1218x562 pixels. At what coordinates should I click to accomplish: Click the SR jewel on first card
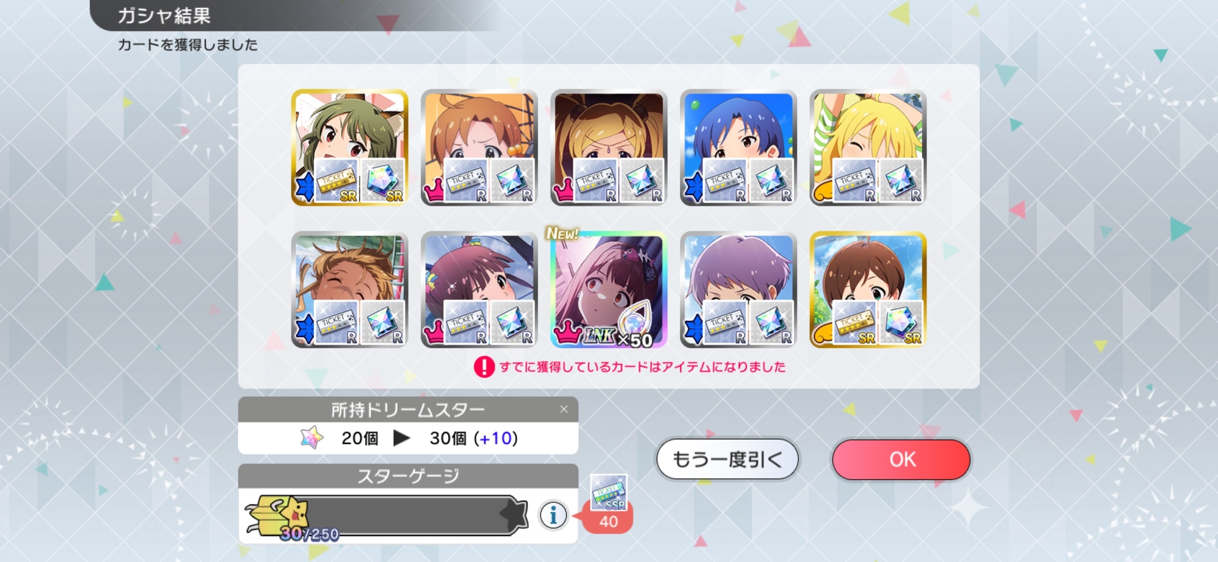click(x=383, y=181)
